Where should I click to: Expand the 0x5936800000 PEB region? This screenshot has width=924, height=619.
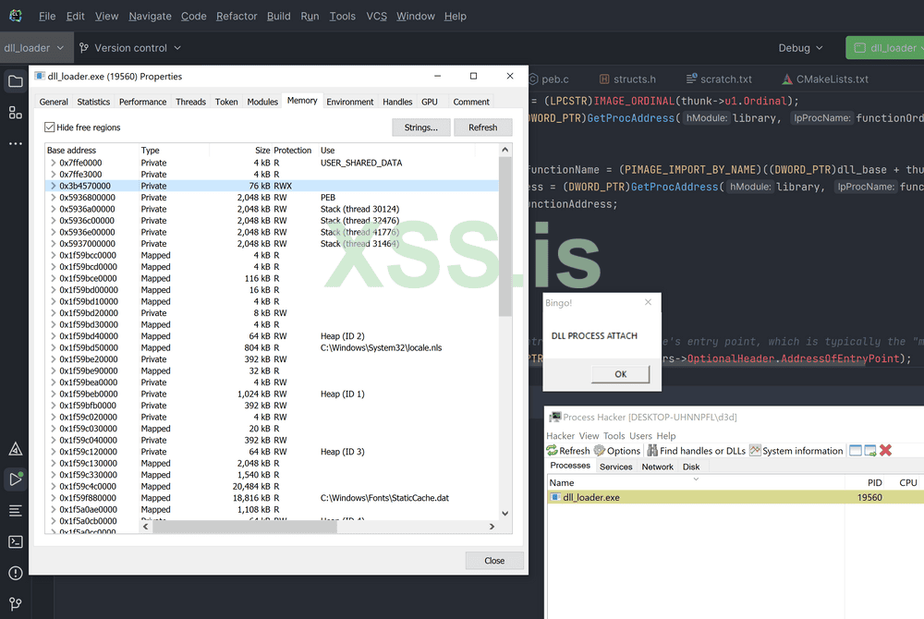coord(53,198)
